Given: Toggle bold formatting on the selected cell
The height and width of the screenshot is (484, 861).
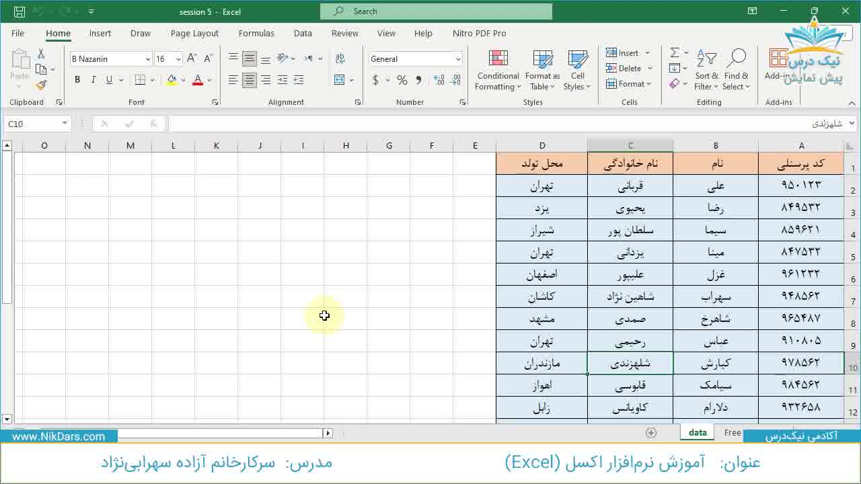Looking at the screenshot, I should pyautogui.click(x=77, y=79).
